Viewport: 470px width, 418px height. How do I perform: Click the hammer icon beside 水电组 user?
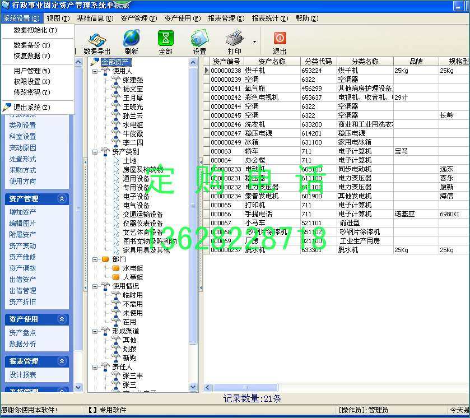click(x=116, y=124)
